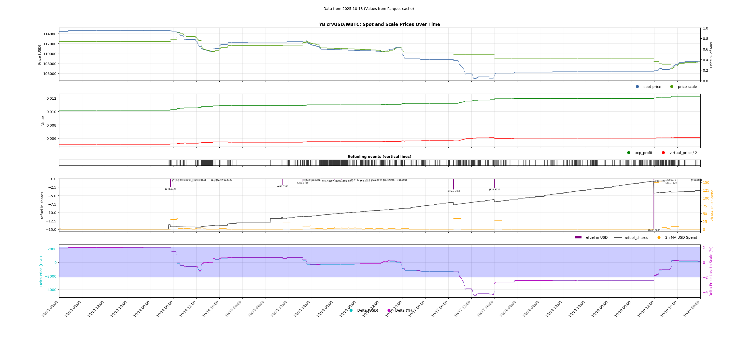Click the Data from 2025-10-13 header text

pyautogui.click(x=368, y=9)
